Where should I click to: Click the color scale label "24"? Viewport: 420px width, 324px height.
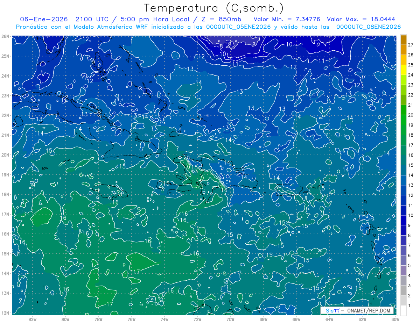coord(411,75)
